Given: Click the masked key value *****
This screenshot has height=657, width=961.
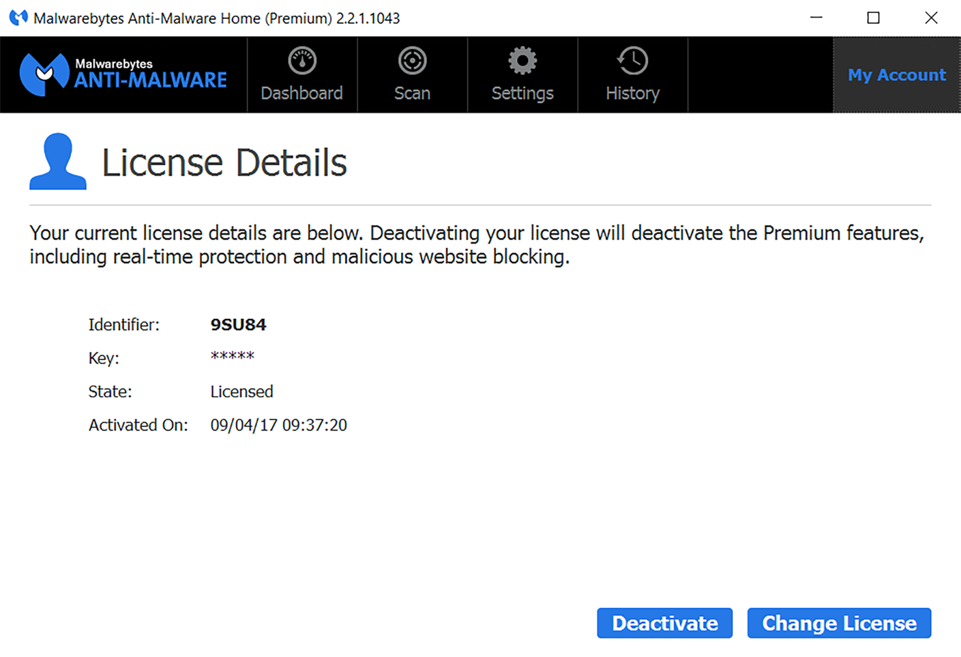Looking at the screenshot, I should tap(232, 356).
